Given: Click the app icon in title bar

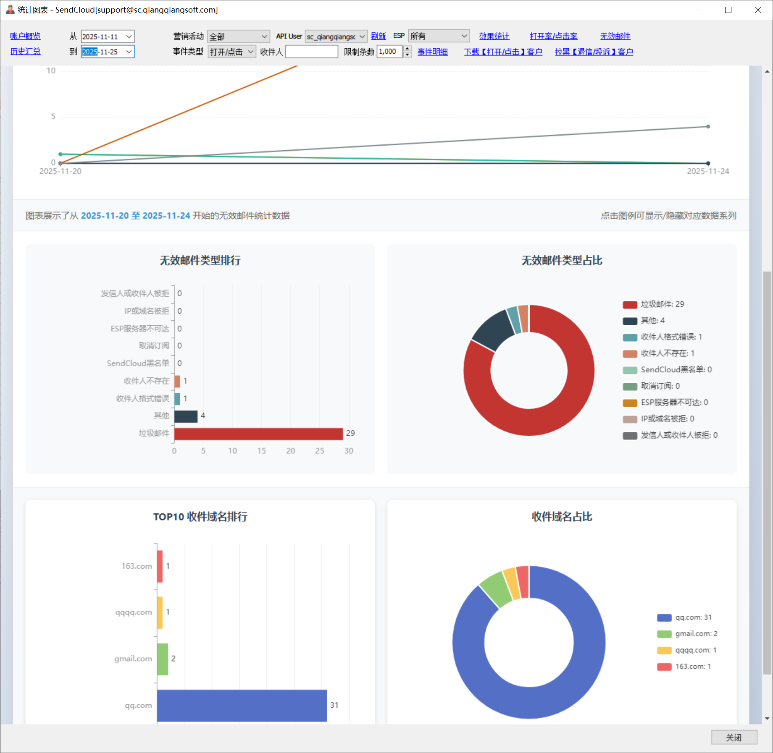Looking at the screenshot, I should (10, 10).
